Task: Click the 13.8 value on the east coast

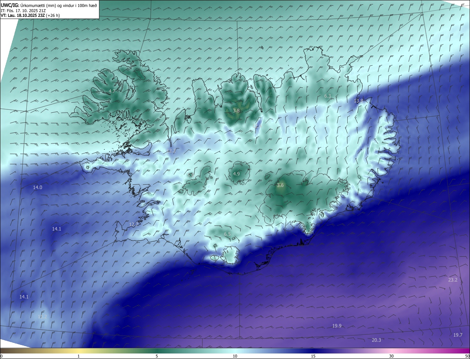Action: pyautogui.click(x=358, y=101)
